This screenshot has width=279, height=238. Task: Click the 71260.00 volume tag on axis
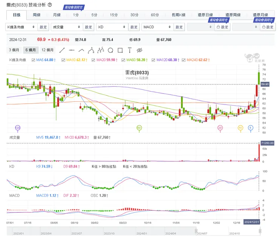(x=267, y=143)
